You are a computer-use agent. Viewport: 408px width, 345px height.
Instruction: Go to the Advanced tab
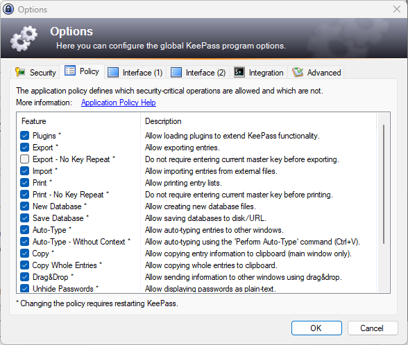click(316, 72)
